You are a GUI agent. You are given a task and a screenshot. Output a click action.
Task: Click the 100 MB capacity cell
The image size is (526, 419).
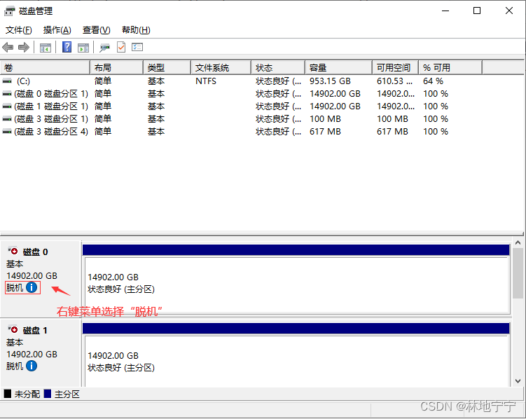click(325, 119)
